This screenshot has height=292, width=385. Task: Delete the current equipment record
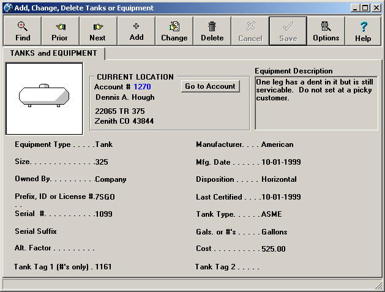click(x=212, y=31)
